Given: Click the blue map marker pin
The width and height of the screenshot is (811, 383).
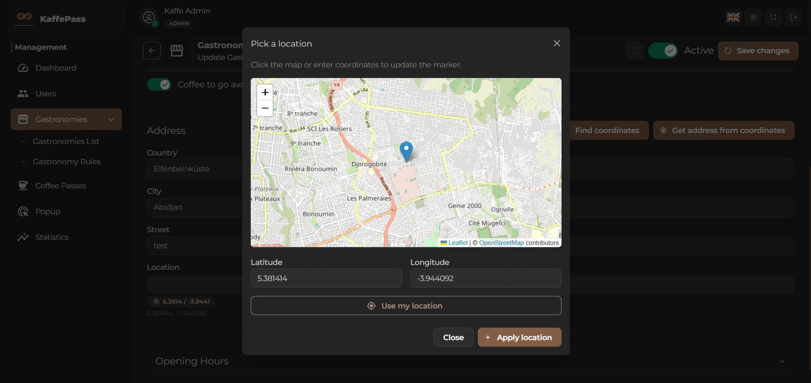Looking at the screenshot, I should (x=406, y=151).
